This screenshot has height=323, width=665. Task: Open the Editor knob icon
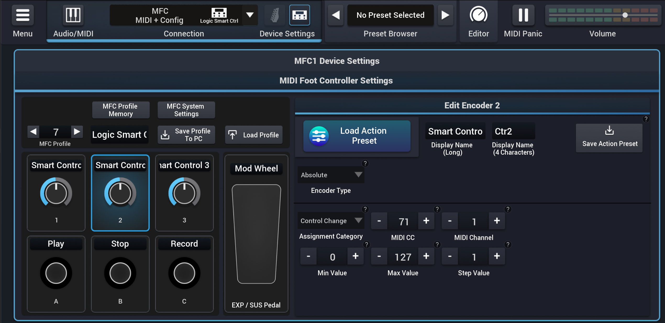click(x=478, y=15)
